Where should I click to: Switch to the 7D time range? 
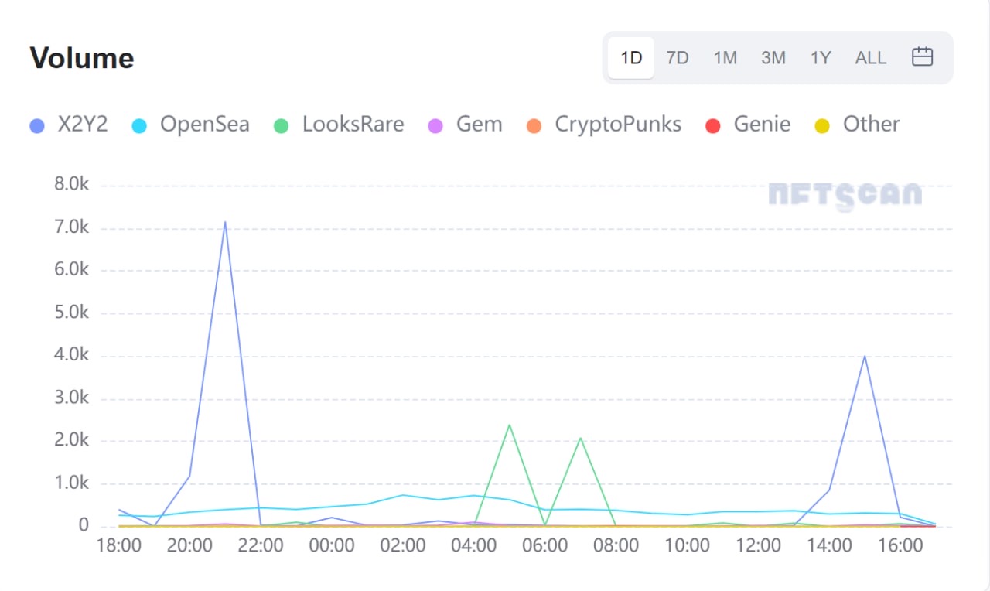click(678, 58)
